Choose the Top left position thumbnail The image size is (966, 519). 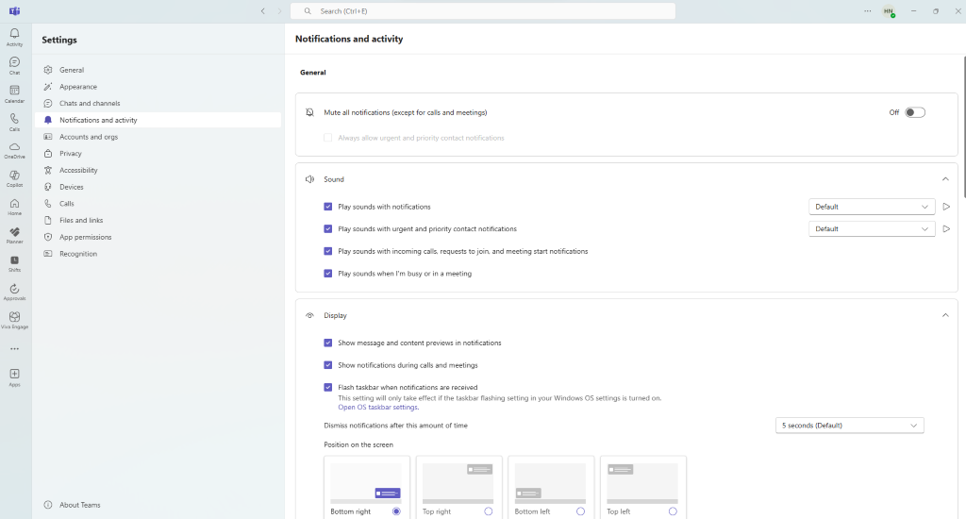pos(642,483)
